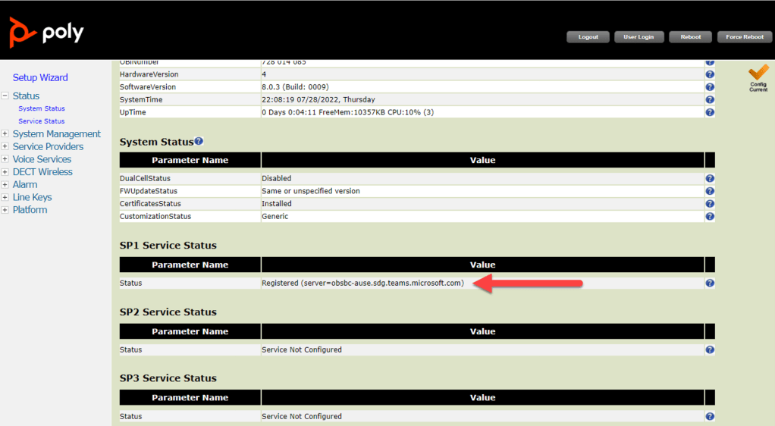Click the Force Reboot button

[744, 36]
